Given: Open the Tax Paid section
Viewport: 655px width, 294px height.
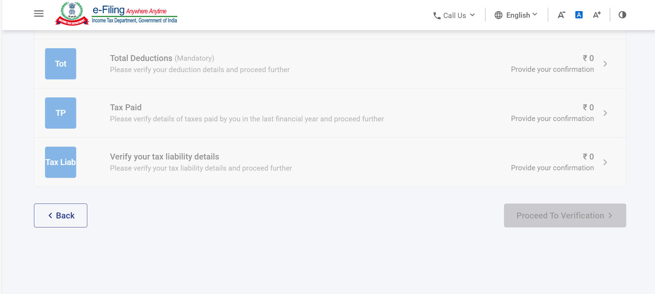Looking at the screenshot, I should [x=126, y=107].
